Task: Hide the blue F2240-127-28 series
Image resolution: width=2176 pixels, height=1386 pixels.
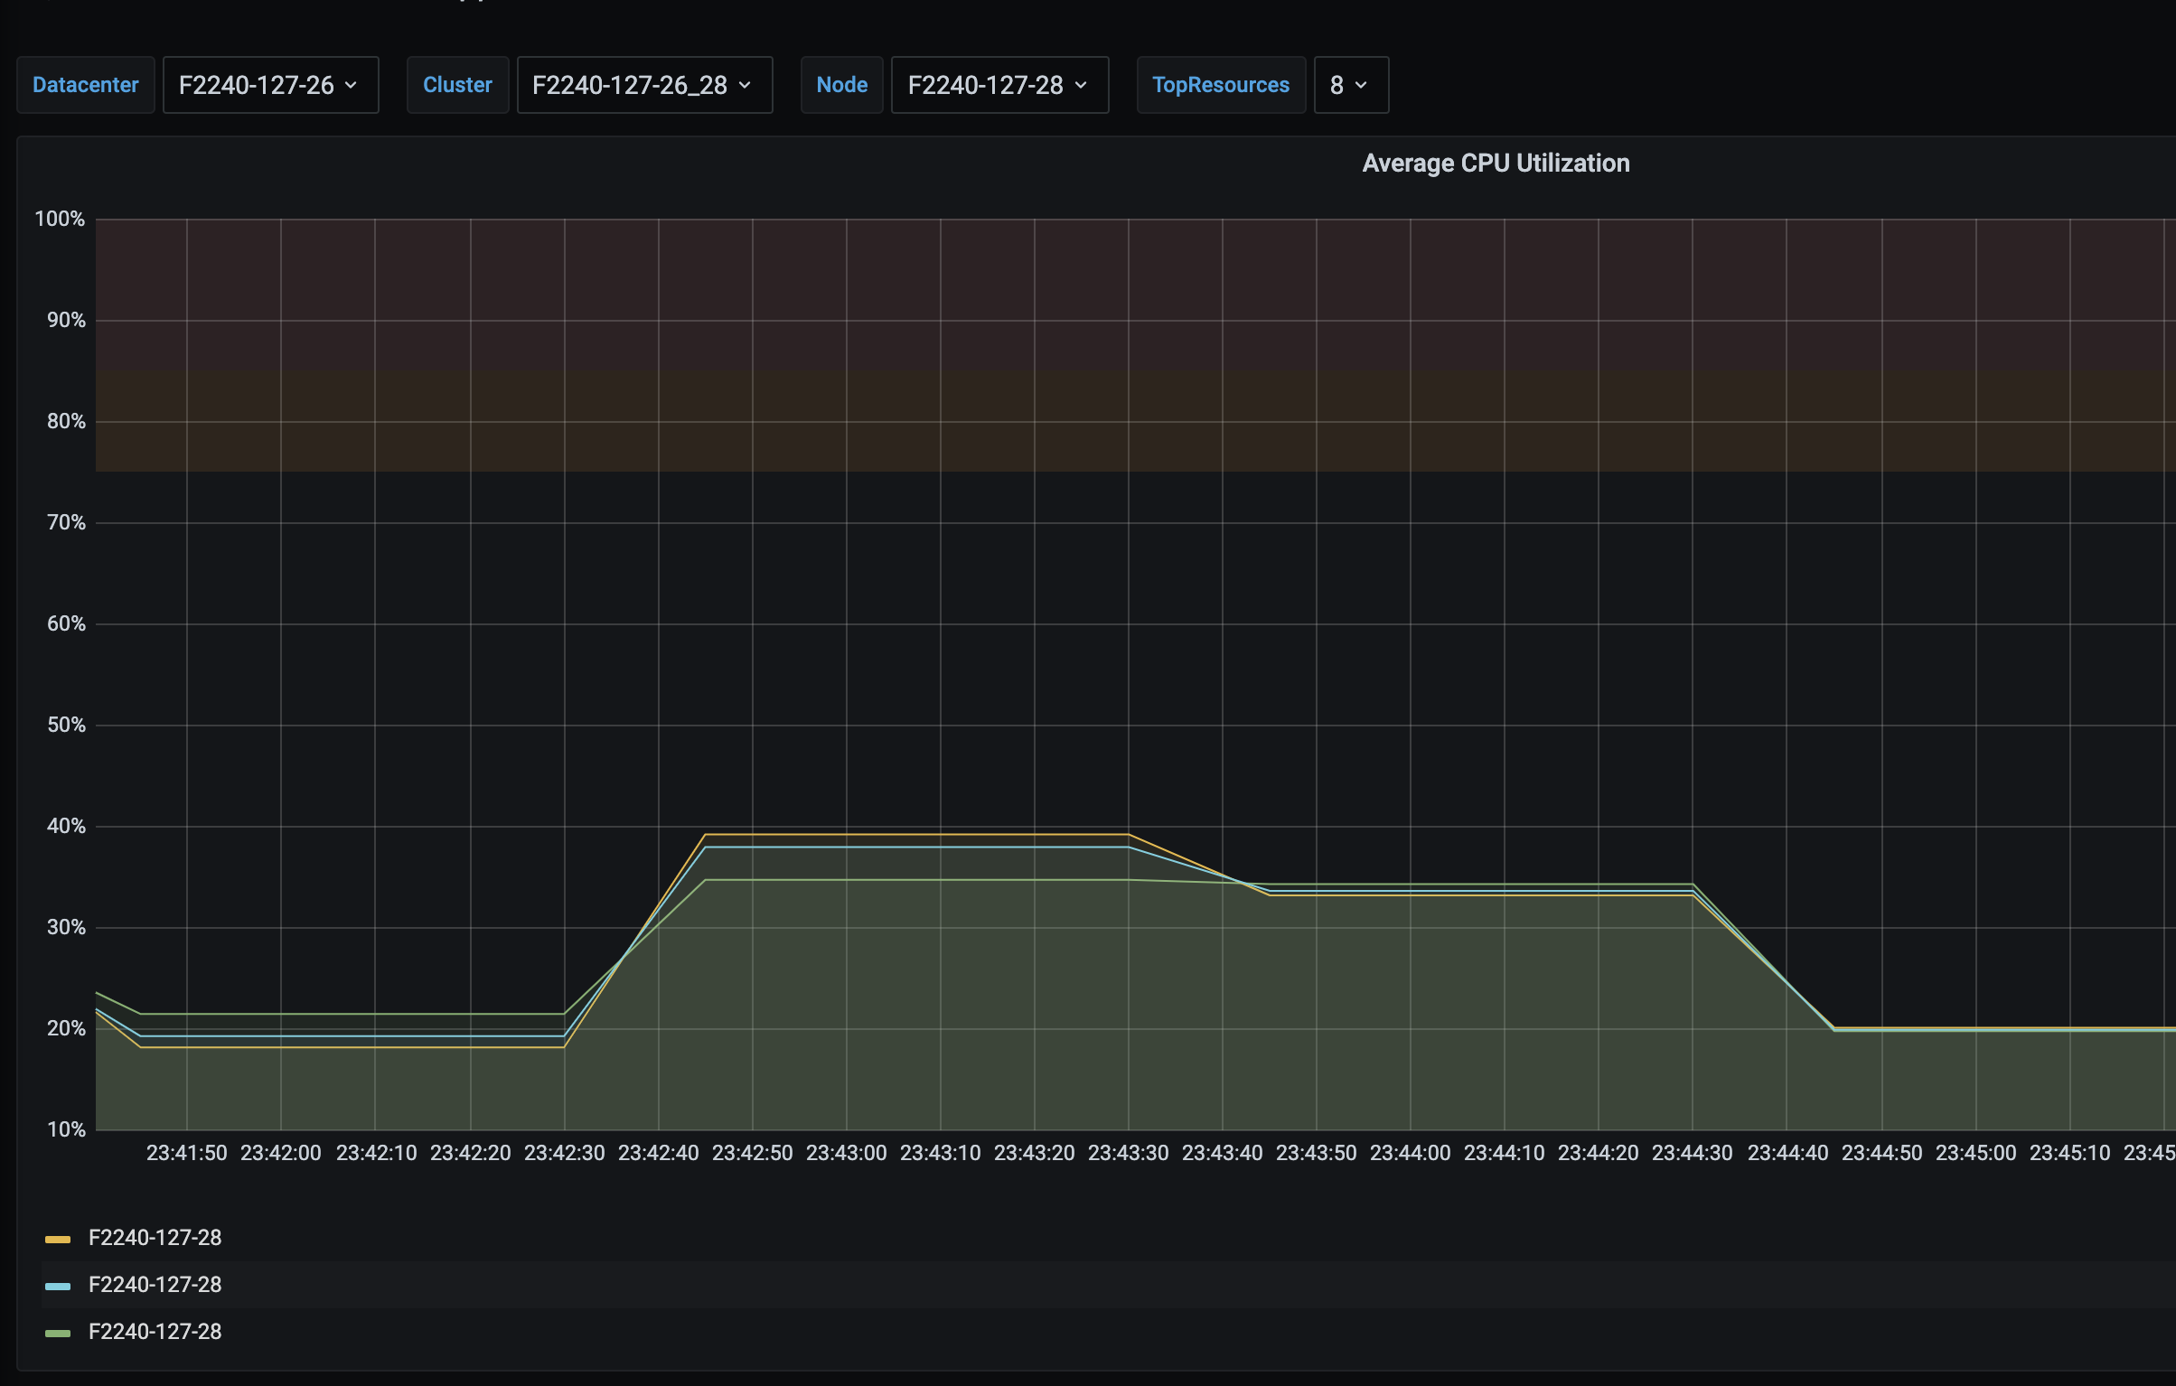Action: point(155,1285)
